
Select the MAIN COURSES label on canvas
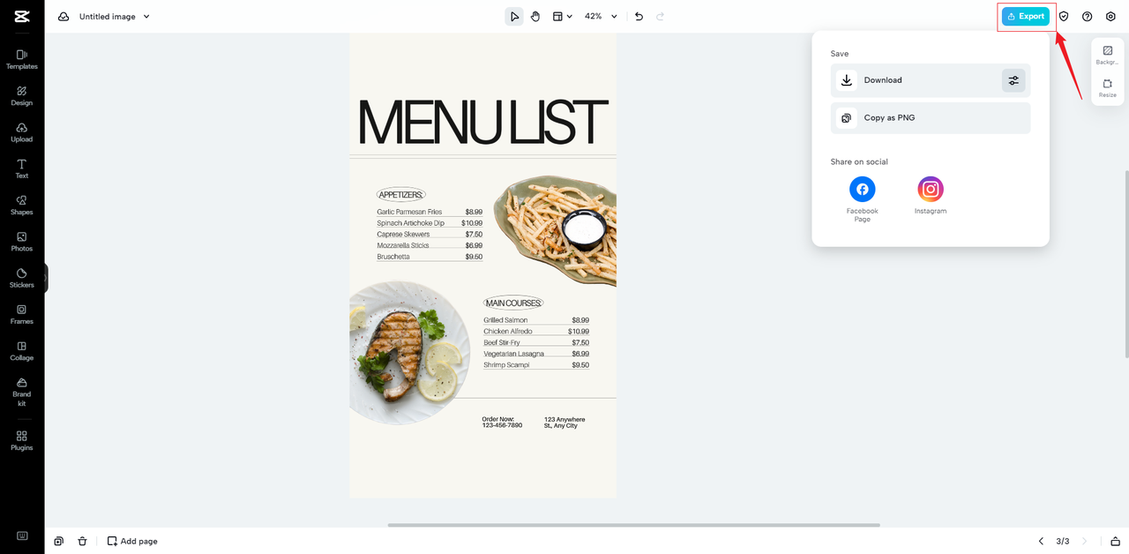(x=513, y=303)
